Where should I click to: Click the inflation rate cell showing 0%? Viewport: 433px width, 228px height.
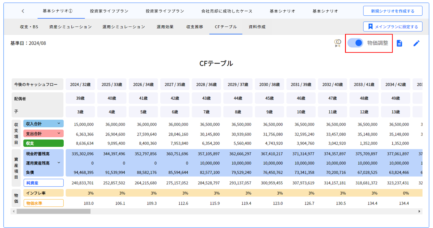tap(406, 193)
